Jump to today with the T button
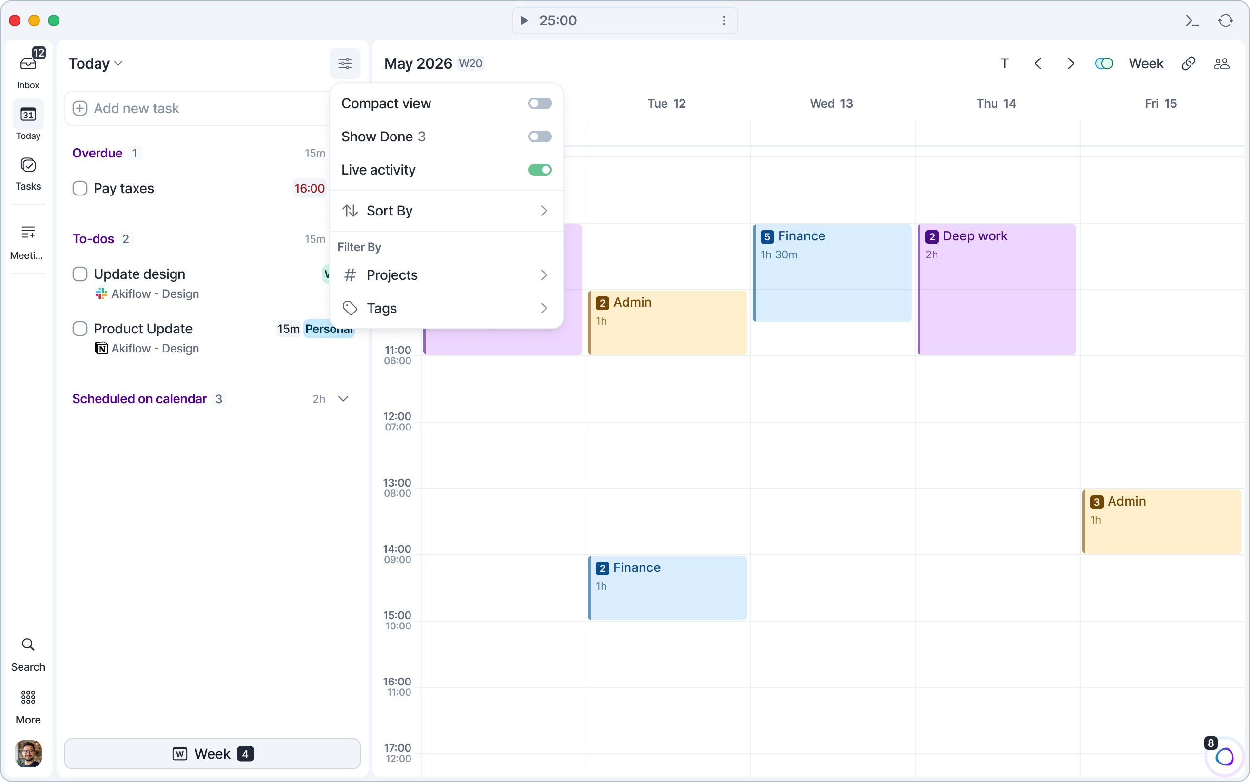The width and height of the screenshot is (1250, 782). (x=1004, y=63)
